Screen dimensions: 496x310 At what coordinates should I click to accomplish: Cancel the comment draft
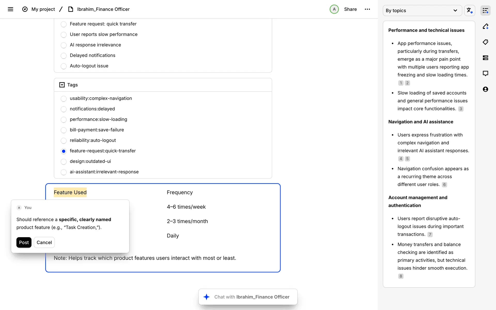coord(44,243)
